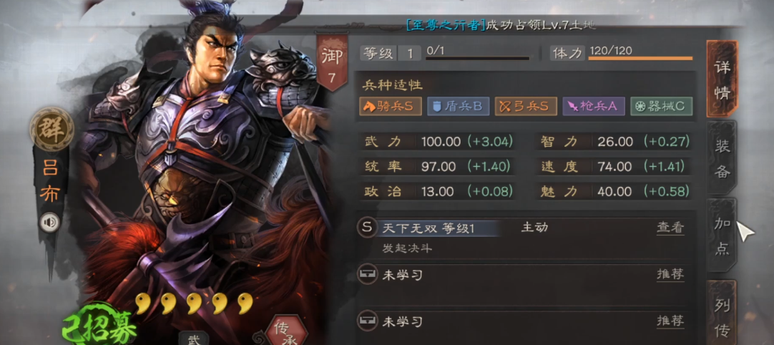Select the 盾兵B shield troop badge
The image size is (774, 345).
click(x=458, y=106)
